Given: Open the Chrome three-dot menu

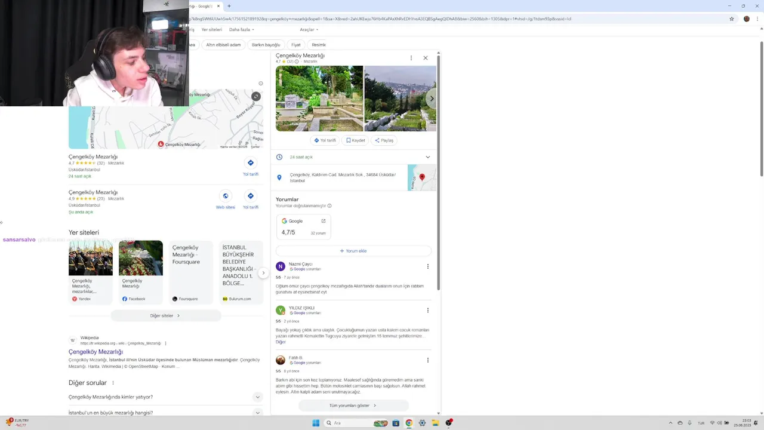Looking at the screenshot, I should (756, 19).
